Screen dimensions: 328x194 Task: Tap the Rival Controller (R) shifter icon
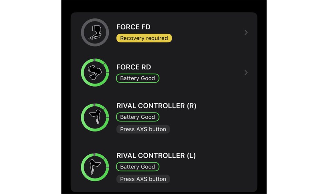point(95,117)
